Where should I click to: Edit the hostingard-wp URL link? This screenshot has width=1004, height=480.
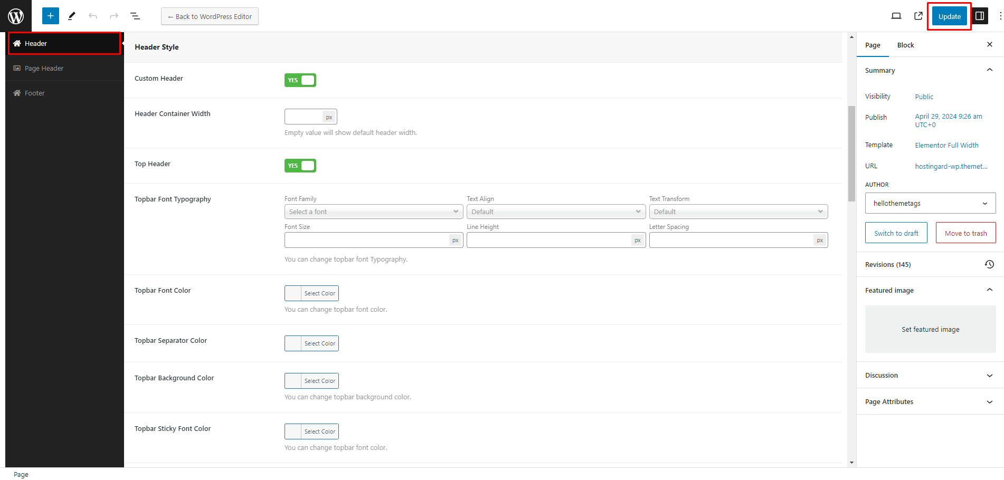coord(951,166)
